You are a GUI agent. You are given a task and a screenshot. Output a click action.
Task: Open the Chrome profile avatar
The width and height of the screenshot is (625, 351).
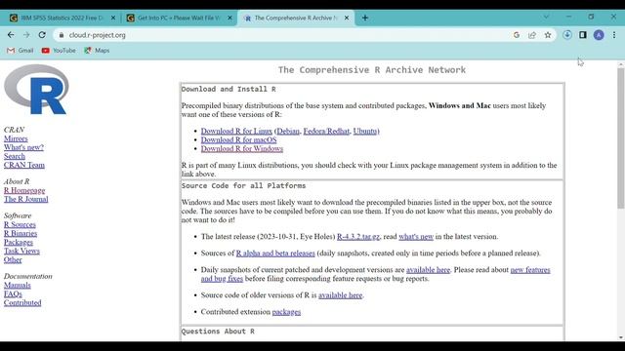(599, 35)
